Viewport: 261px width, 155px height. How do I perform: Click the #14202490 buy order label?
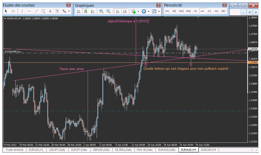point(13,52)
